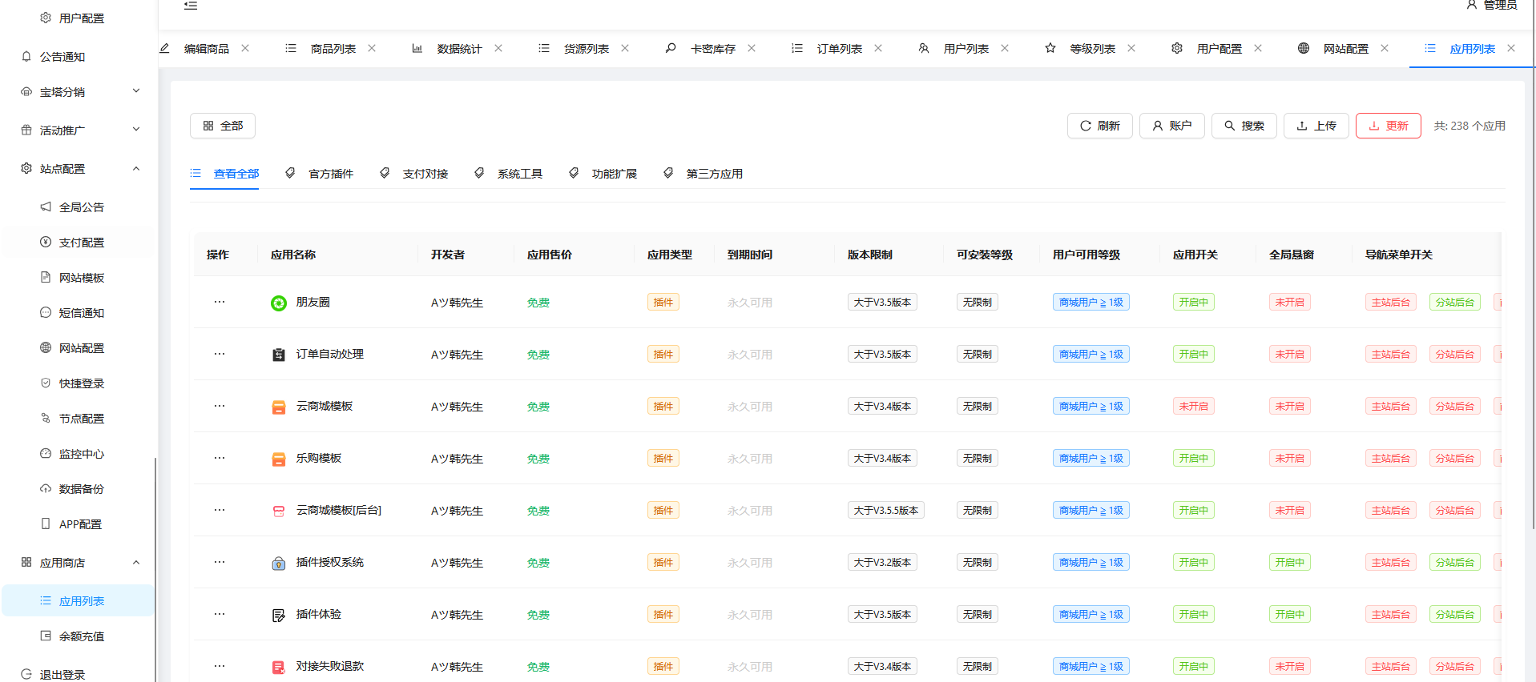The image size is (1536, 682).
Task: Click the 朋友圈 app icon
Action: coord(278,303)
